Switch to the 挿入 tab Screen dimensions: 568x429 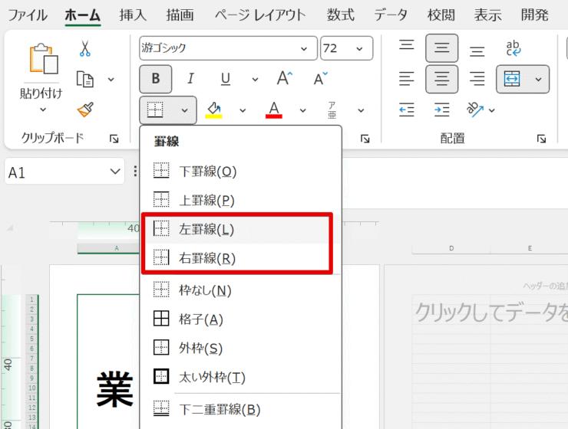pos(133,15)
